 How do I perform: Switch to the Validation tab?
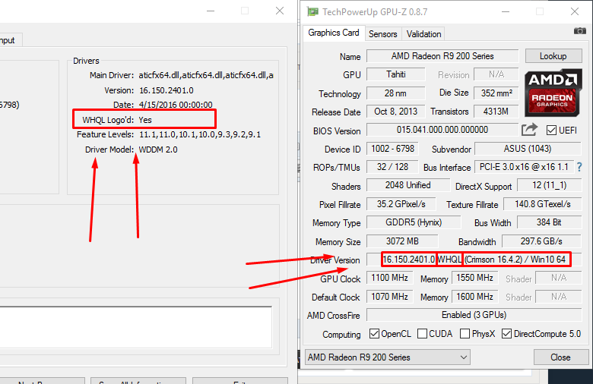click(423, 34)
